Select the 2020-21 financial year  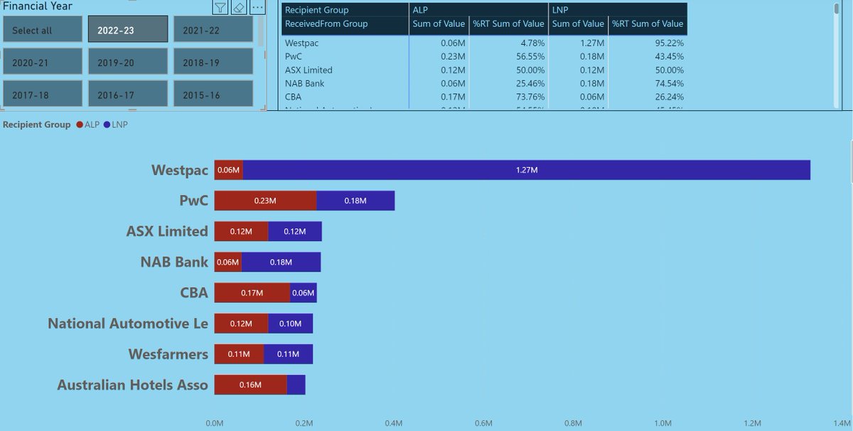[42, 62]
